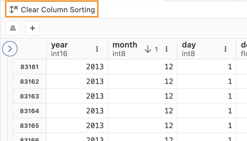The image size is (247, 141).
Task: Click the descending sort arrow in month column
Action: 148,49
